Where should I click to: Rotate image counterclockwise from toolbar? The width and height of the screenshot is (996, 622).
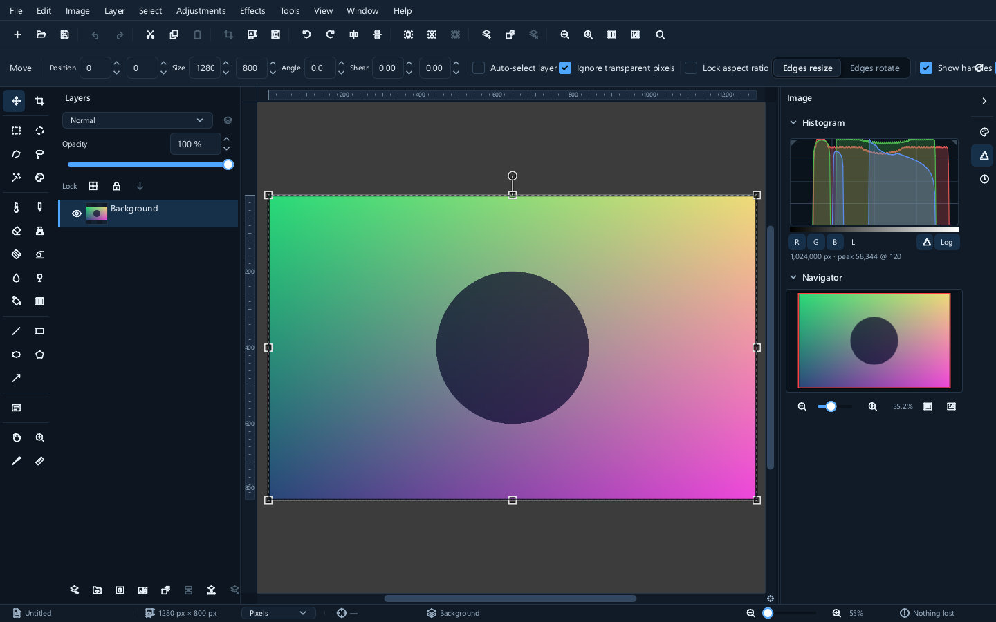point(306,35)
